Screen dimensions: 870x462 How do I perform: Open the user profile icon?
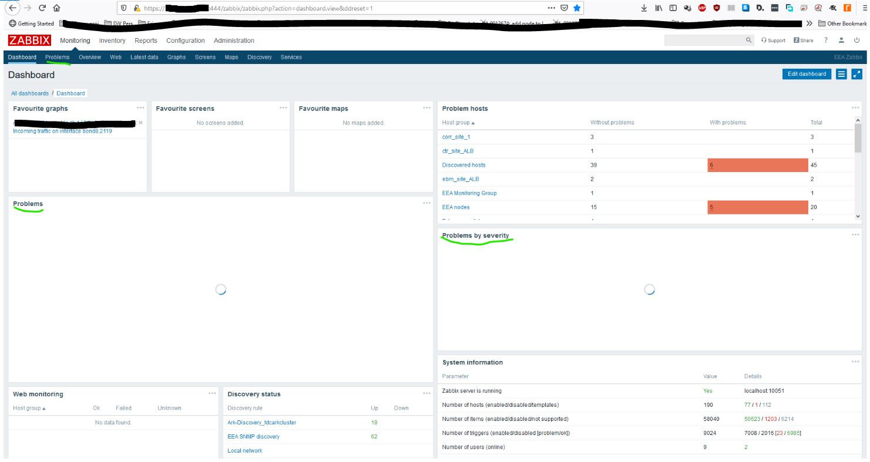(x=842, y=41)
